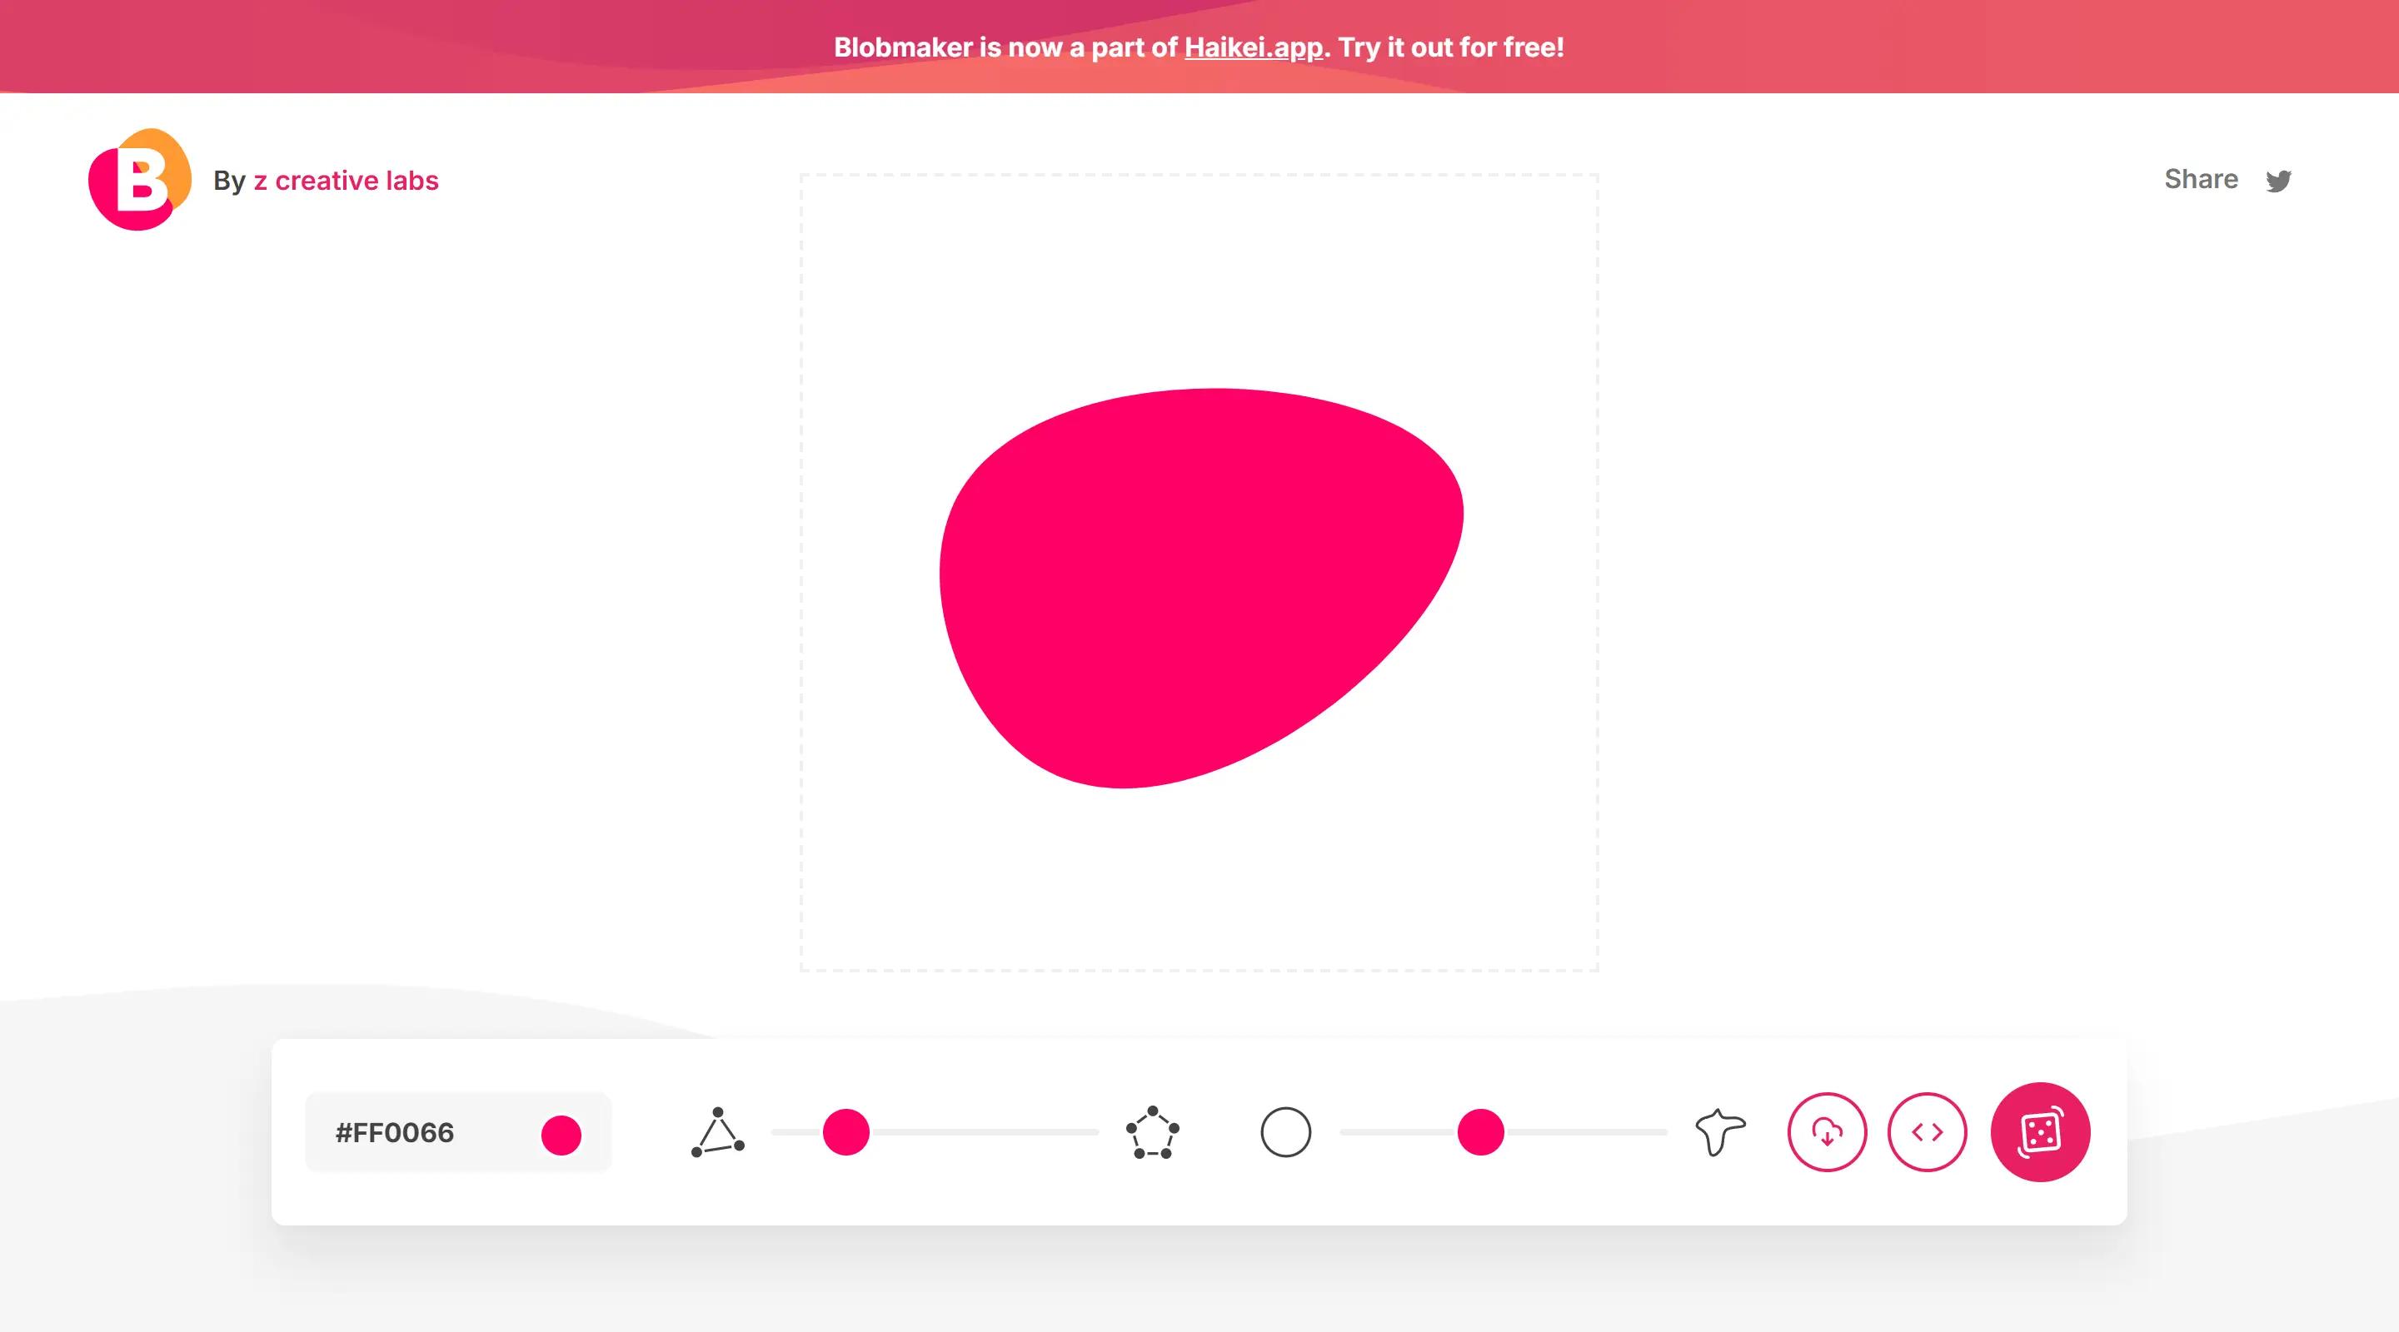2399x1332 pixels.
Task: Click the Share label
Action: pyautogui.click(x=2201, y=179)
